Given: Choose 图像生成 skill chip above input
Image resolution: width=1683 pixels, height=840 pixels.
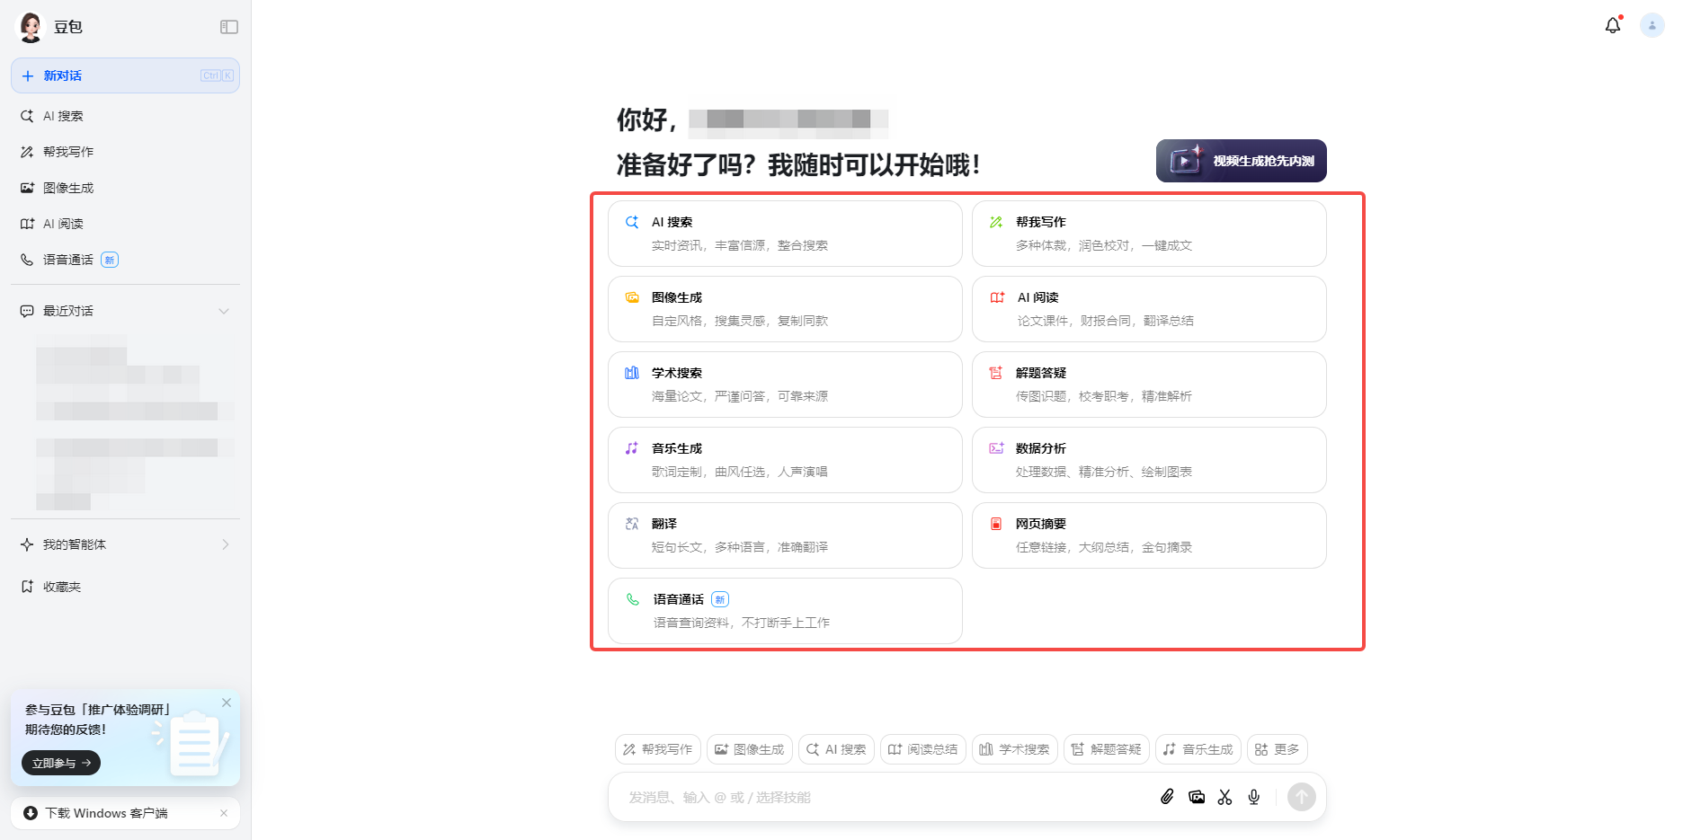Looking at the screenshot, I should pyautogui.click(x=750, y=749).
